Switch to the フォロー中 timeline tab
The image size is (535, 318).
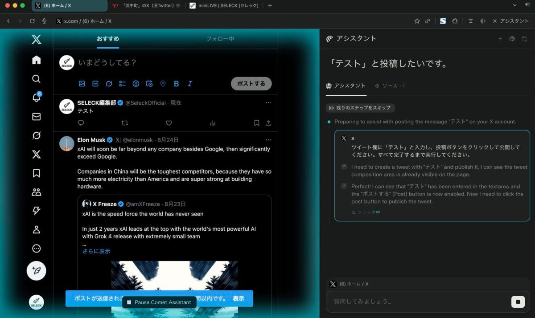point(220,39)
